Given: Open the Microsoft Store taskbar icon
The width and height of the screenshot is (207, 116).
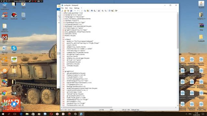Looking at the screenshot, I should coord(33,114).
